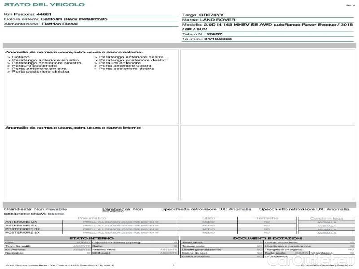Click the 'Catene da neve' label

(x=195, y=253)
